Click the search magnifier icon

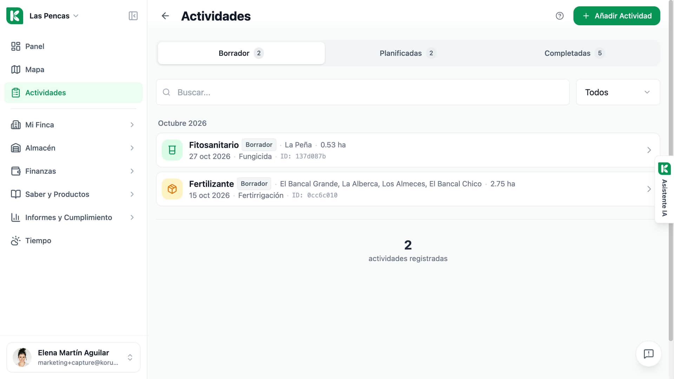(x=166, y=92)
